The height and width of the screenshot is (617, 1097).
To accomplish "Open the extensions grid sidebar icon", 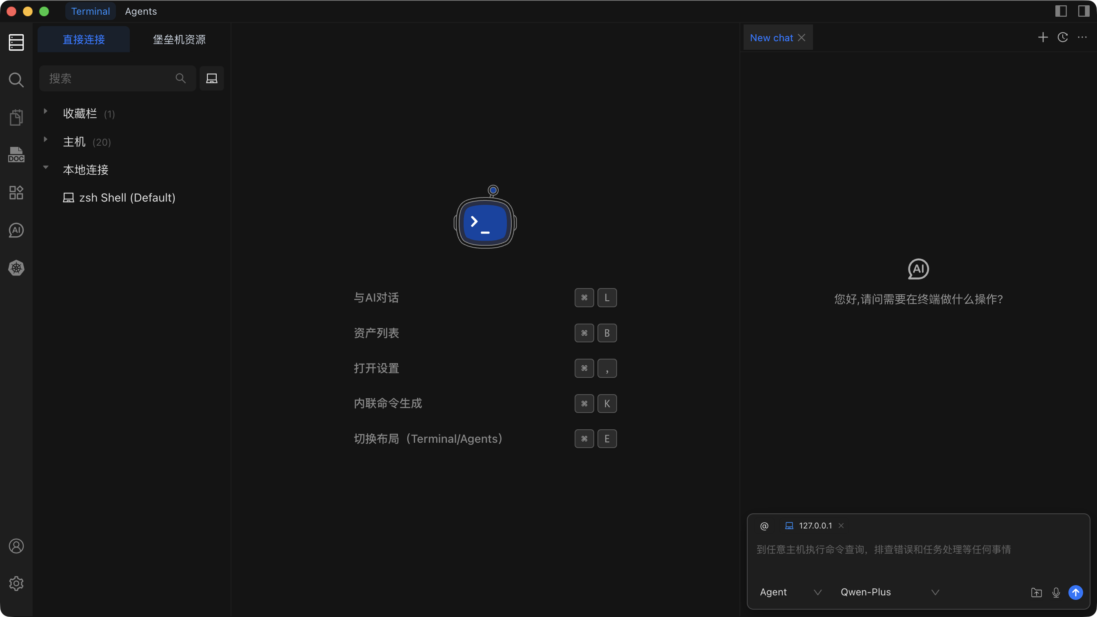I will point(16,193).
